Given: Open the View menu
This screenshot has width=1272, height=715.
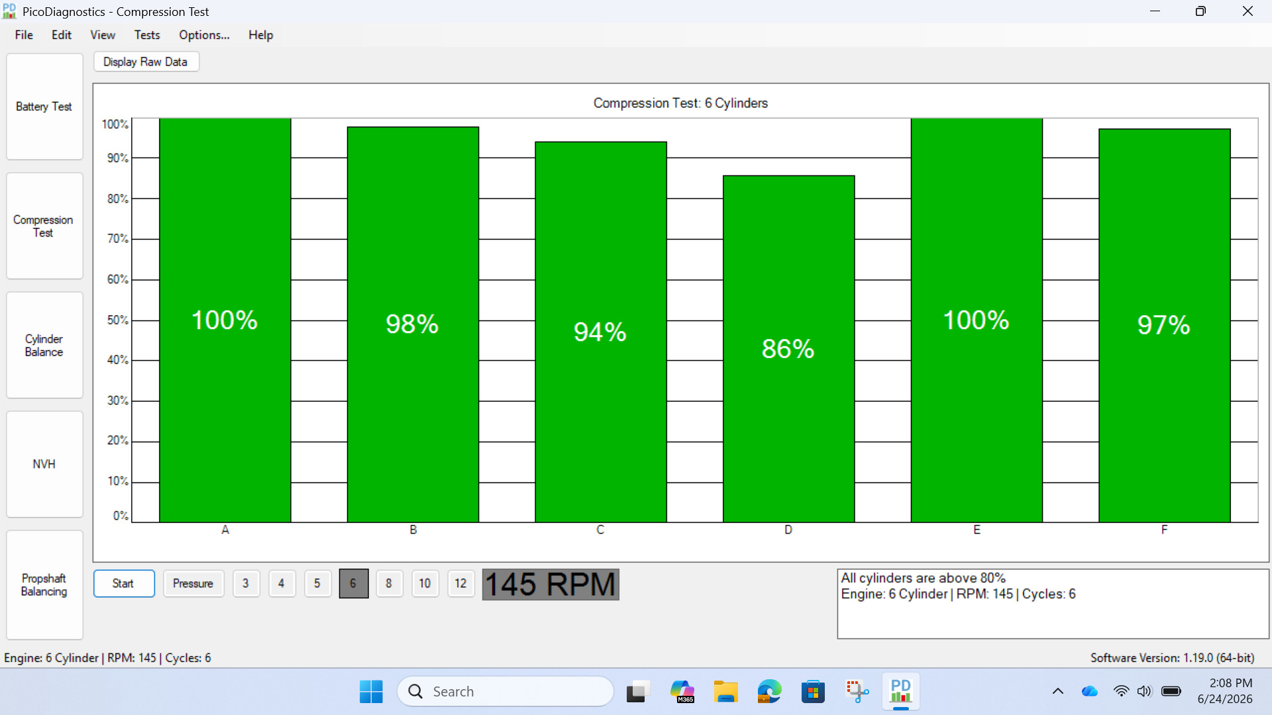Looking at the screenshot, I should (103, 35).
